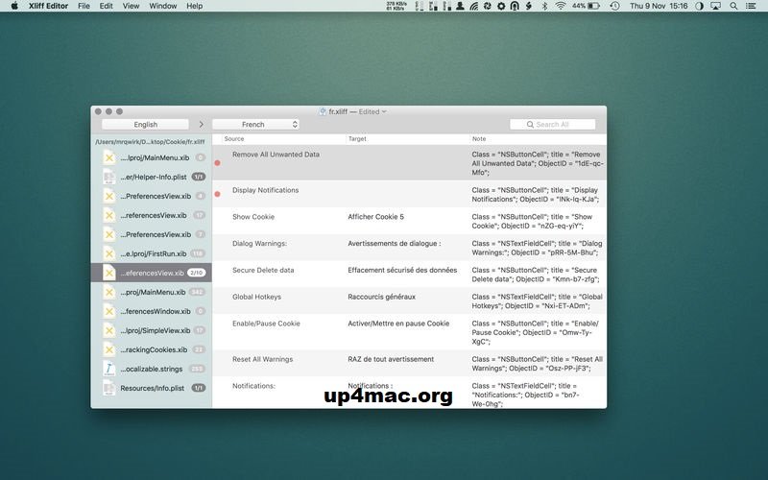Click the Bluetooth icon in menu bar
Image resolution: width=768 pixels, height=480 pixels.
coord(544,6)
